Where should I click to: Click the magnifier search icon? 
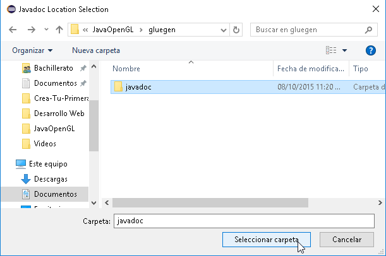point(368,30)
